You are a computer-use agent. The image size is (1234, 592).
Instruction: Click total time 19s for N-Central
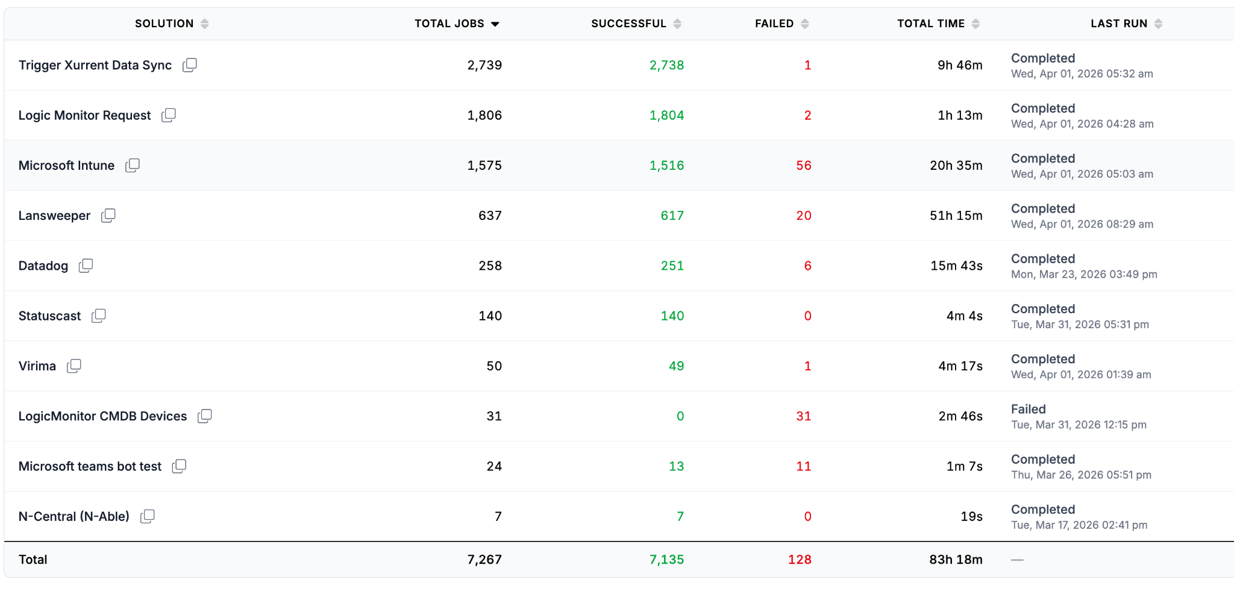971,516
